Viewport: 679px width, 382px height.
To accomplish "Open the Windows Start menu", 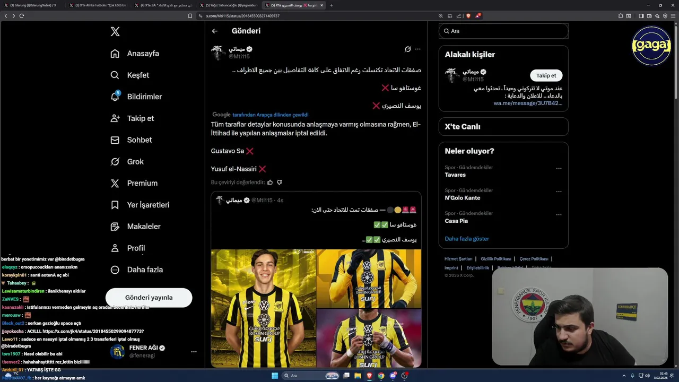I will [x=275, y=376].
